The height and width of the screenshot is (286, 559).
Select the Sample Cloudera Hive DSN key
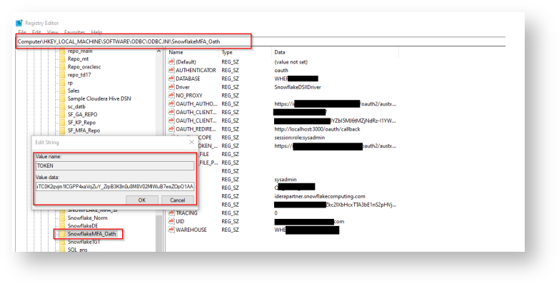[99, 98]
